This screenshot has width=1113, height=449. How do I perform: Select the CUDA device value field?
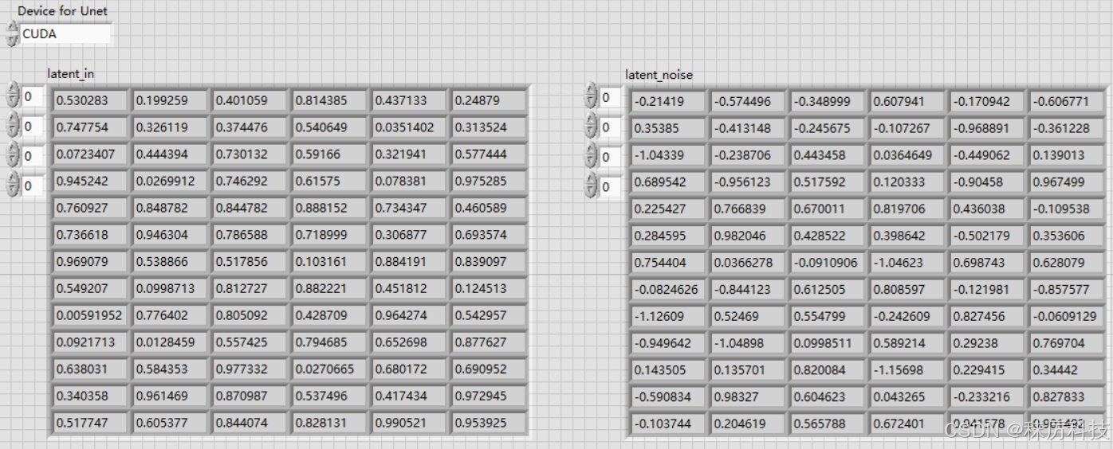click(66, 34)
